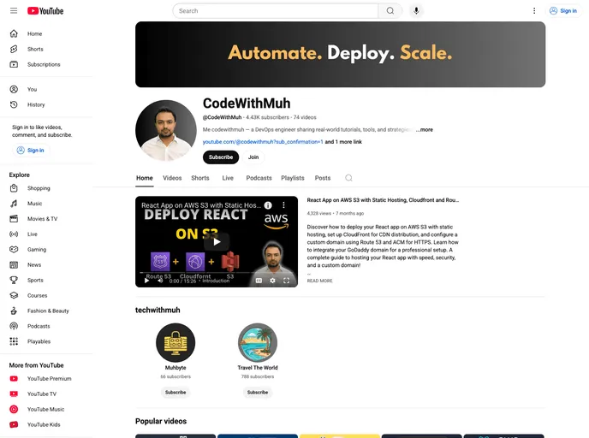
Task: Open the three-dot settings menu
Action: [534, 11]
